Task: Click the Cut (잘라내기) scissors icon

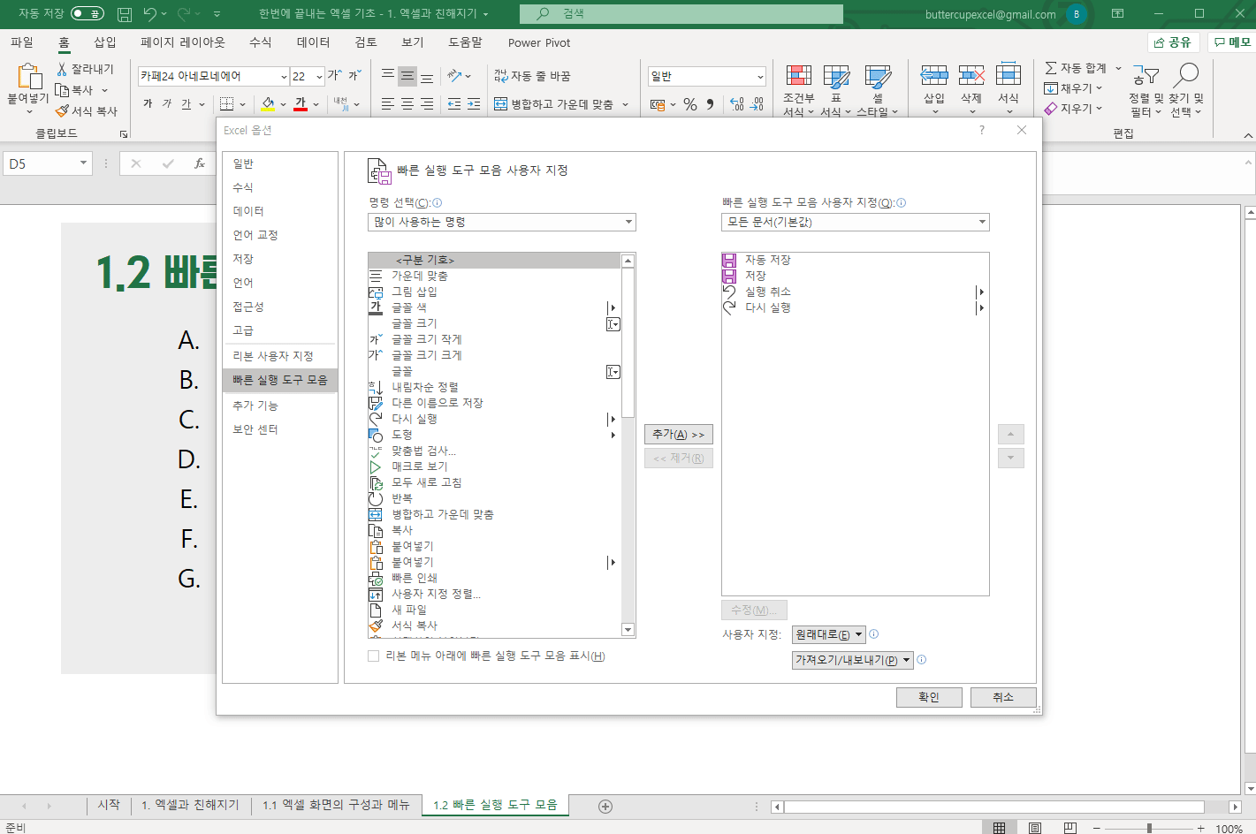Action: point(62,69)
